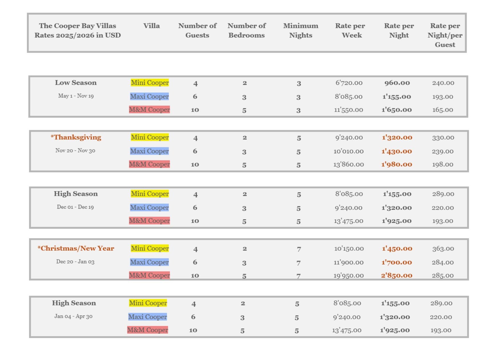Click the red '*Thanksgiving' heading

pos(76,137)
